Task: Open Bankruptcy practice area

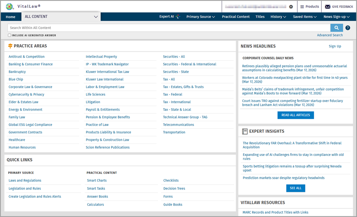Action: pyautogui.click(x=17, y=72)
